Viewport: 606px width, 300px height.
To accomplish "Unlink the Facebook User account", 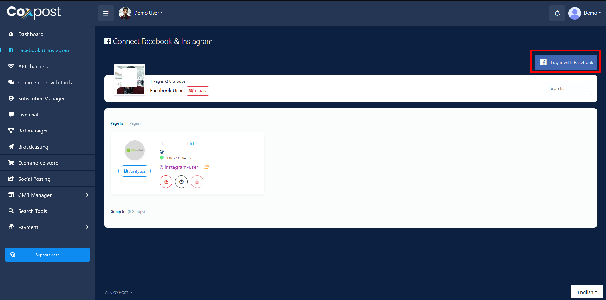I will click(x=198, y=91).
